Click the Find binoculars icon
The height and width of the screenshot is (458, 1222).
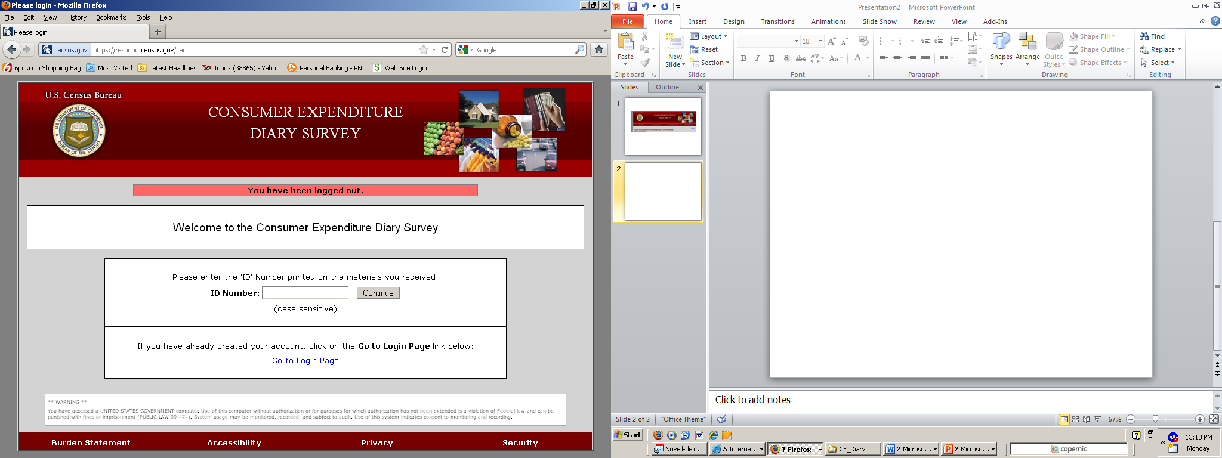point(1144,36)
